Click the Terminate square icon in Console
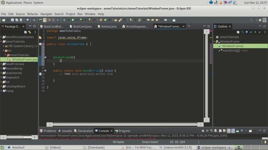268x150 pixels. (203, 131)
